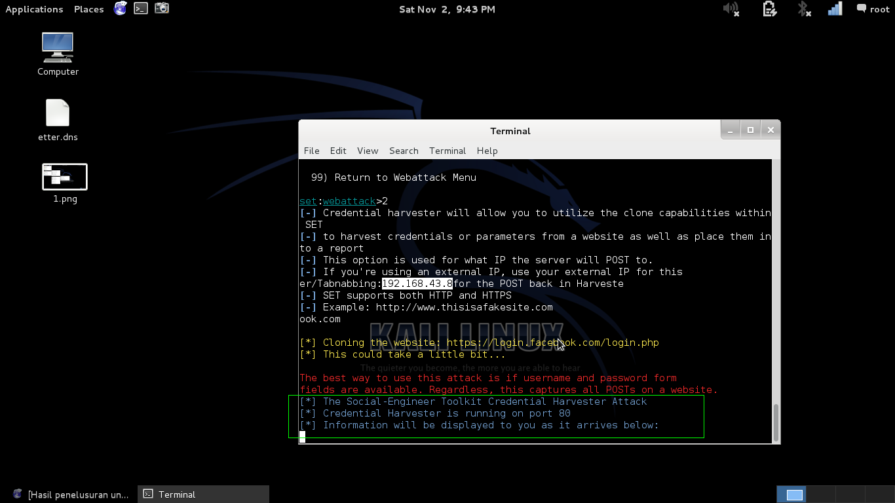
Task: Click 'SET supports both HTTP and HTTPS' line
Action: tap(406, 295)
